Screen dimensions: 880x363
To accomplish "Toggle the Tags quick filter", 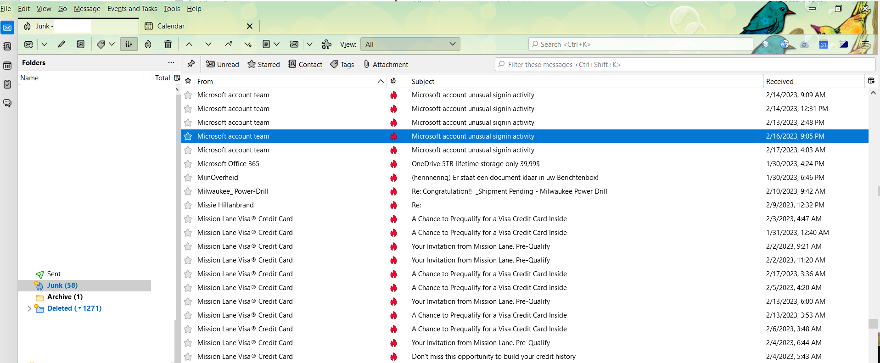I will (x=342, y=64).
